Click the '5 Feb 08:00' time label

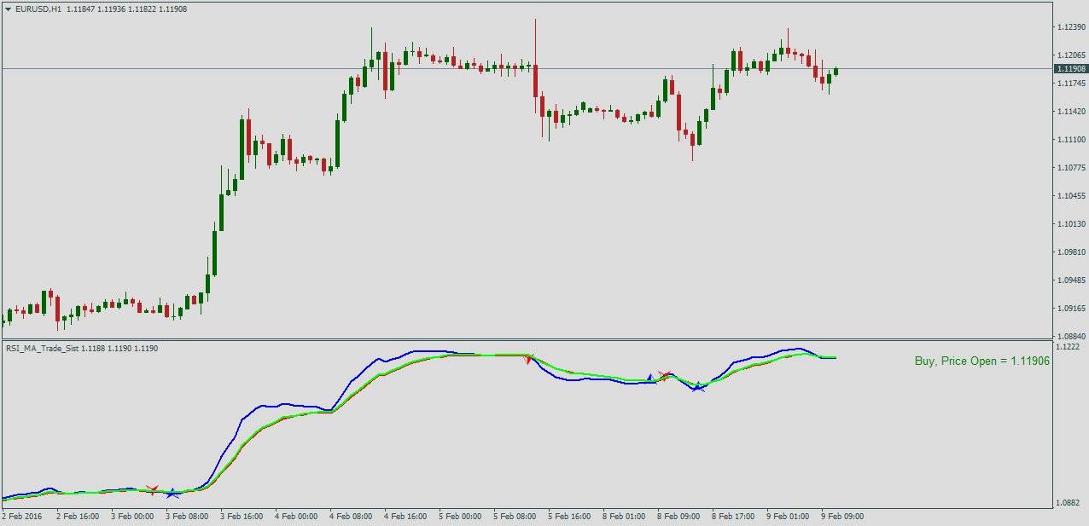tap(515, 516)
